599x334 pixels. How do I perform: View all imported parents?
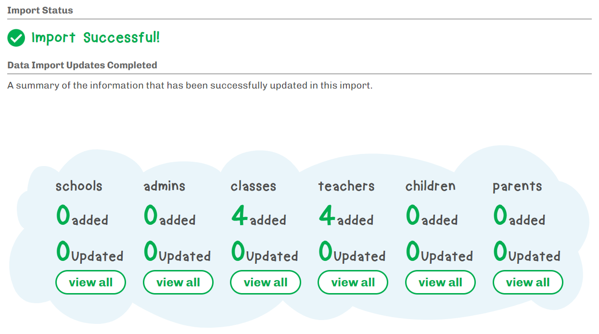point(528,283)
